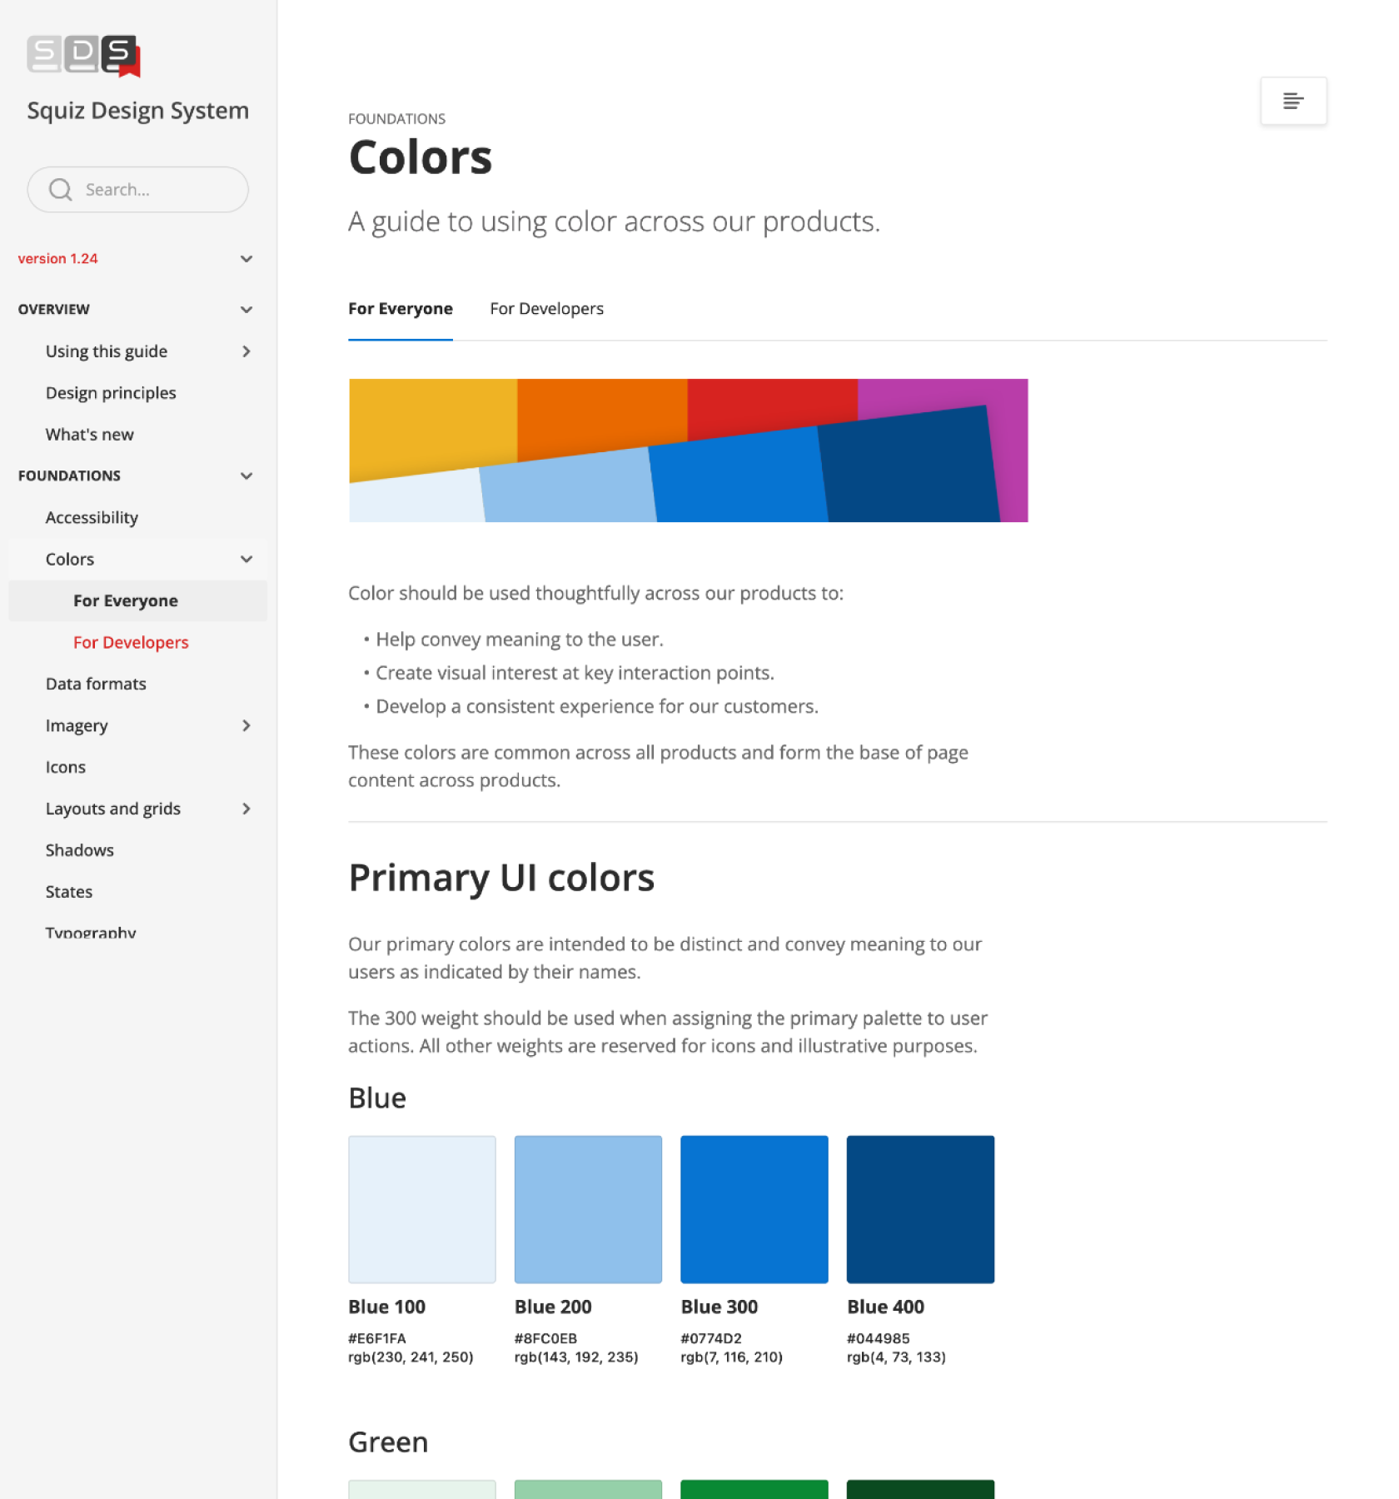The image size is (1399, 1499).
Task: Open the States page
Action: pos(69,892)
